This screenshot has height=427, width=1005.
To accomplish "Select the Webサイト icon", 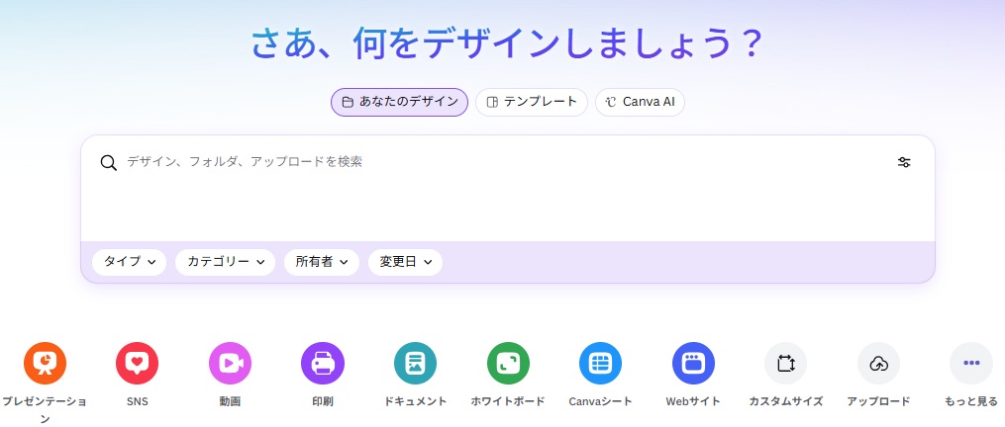I will click(693, 364).
